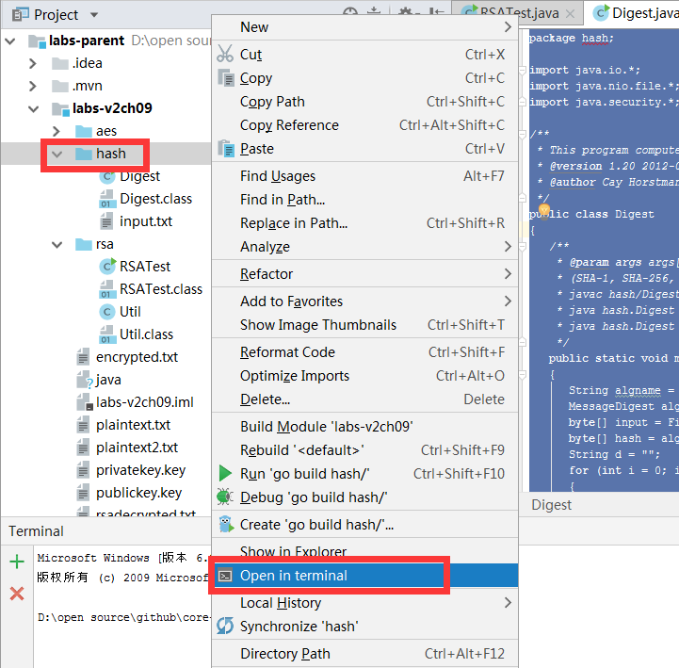This screenshot has height=668, width=679.
Task: Select privatekey.key file
Action: [x=140, y=469]
